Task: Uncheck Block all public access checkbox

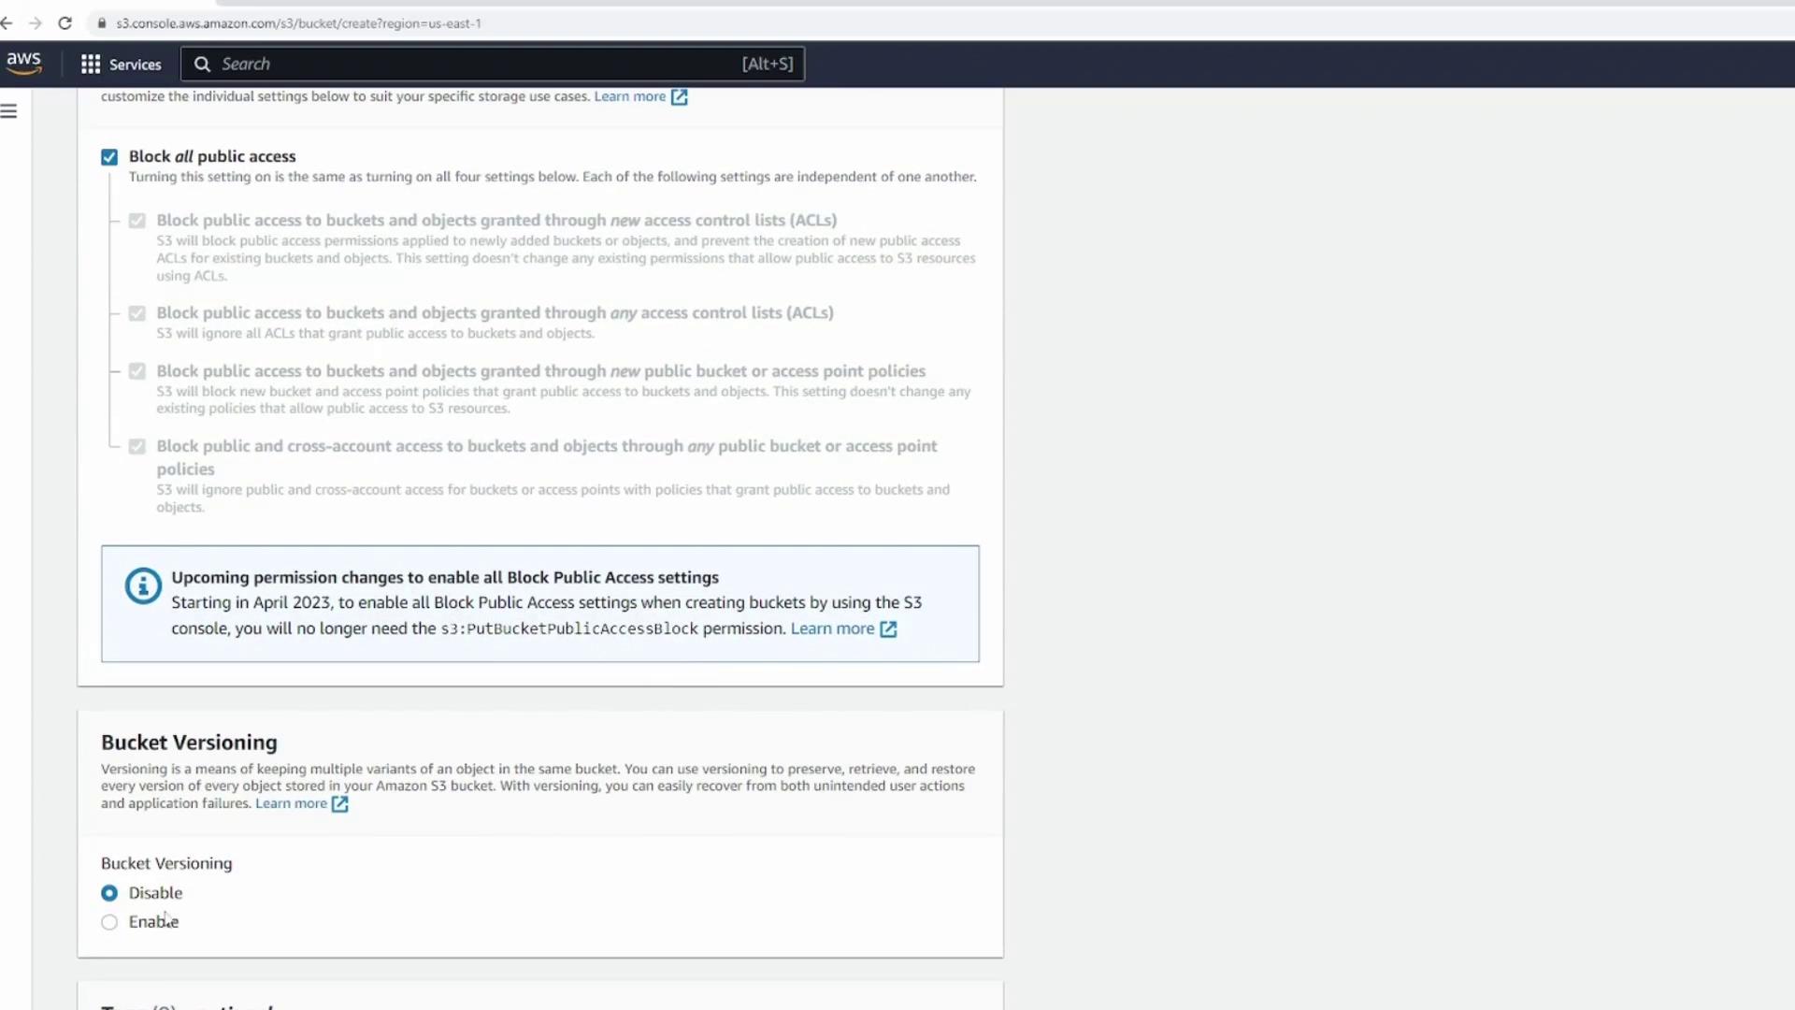Action: click(109, 157)
